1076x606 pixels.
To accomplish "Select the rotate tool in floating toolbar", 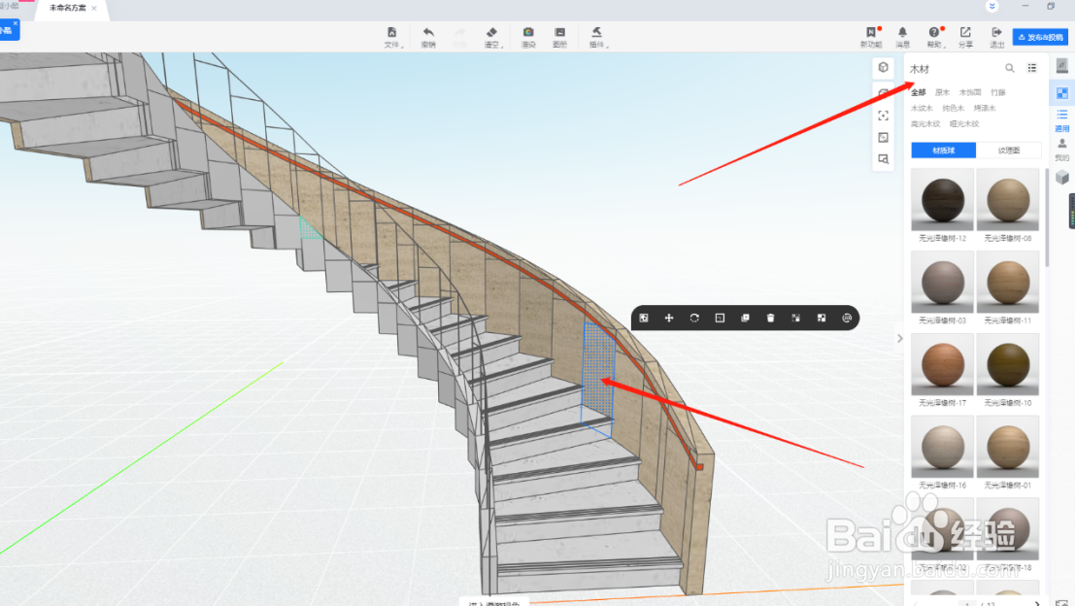I will click(x=694, y=318).
